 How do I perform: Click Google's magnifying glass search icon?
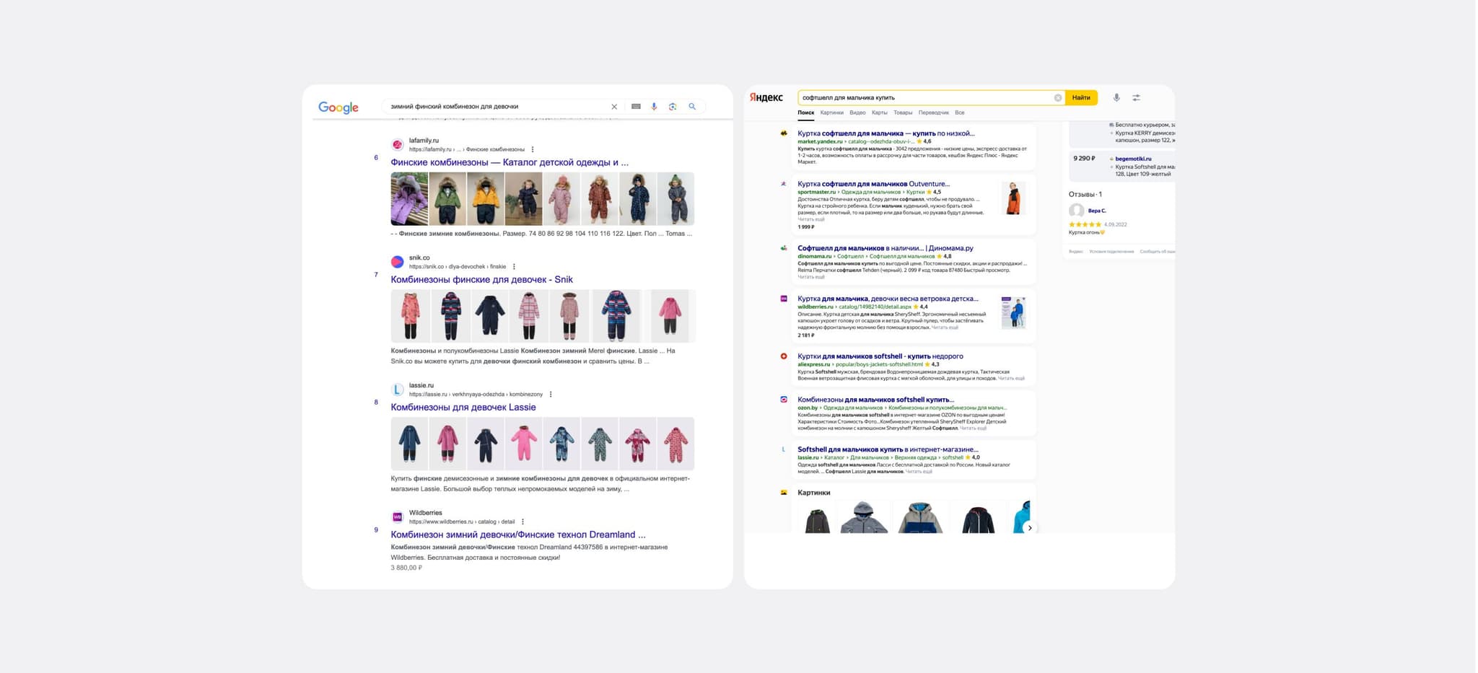tap(692, 107)
